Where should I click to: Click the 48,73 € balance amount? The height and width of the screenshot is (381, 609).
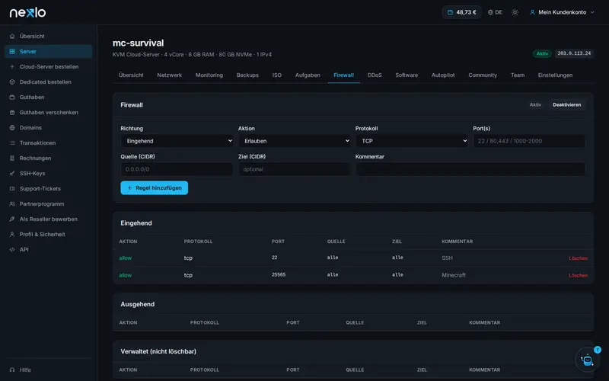(466, 12)
